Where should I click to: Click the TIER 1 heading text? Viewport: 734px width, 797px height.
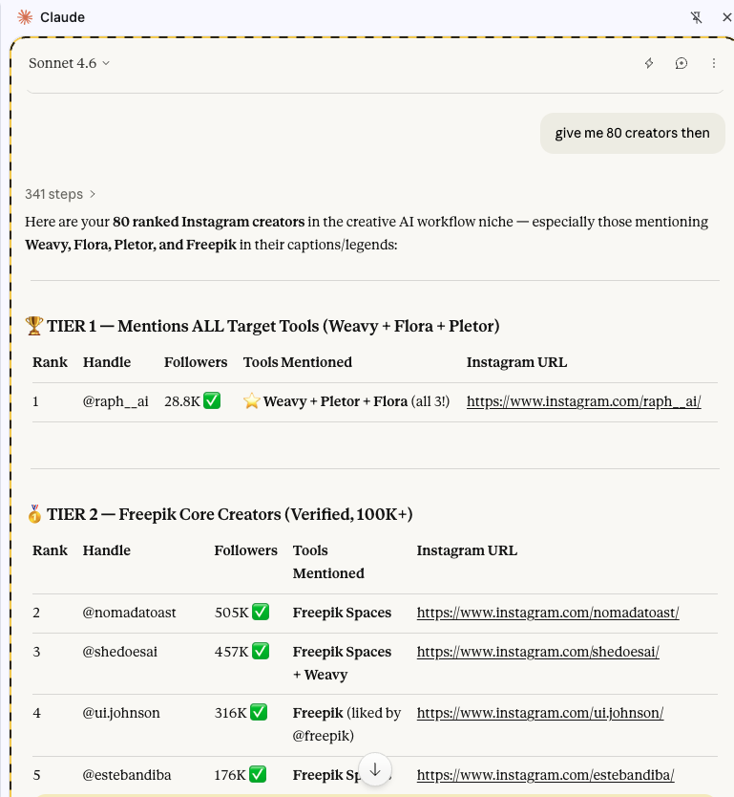click(x=273, y=326)
